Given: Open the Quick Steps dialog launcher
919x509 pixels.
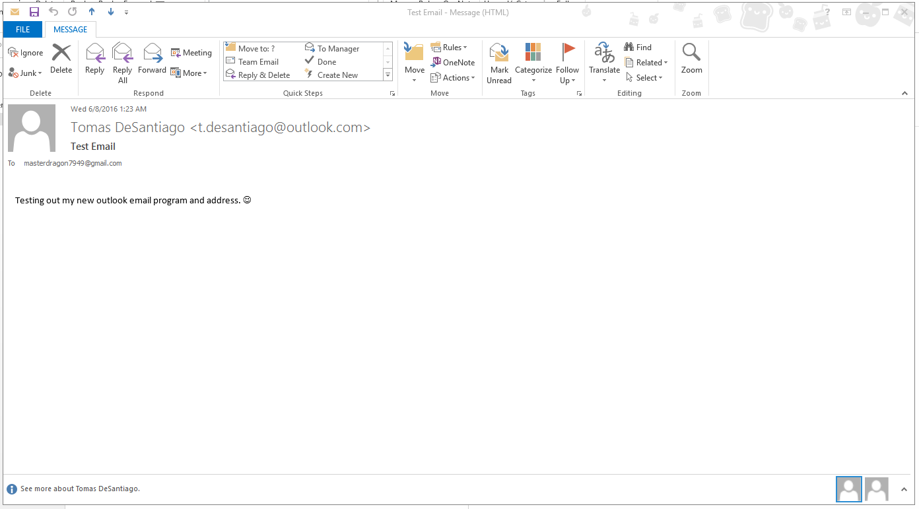Looking at the screenshot, I should click(392, 94).
